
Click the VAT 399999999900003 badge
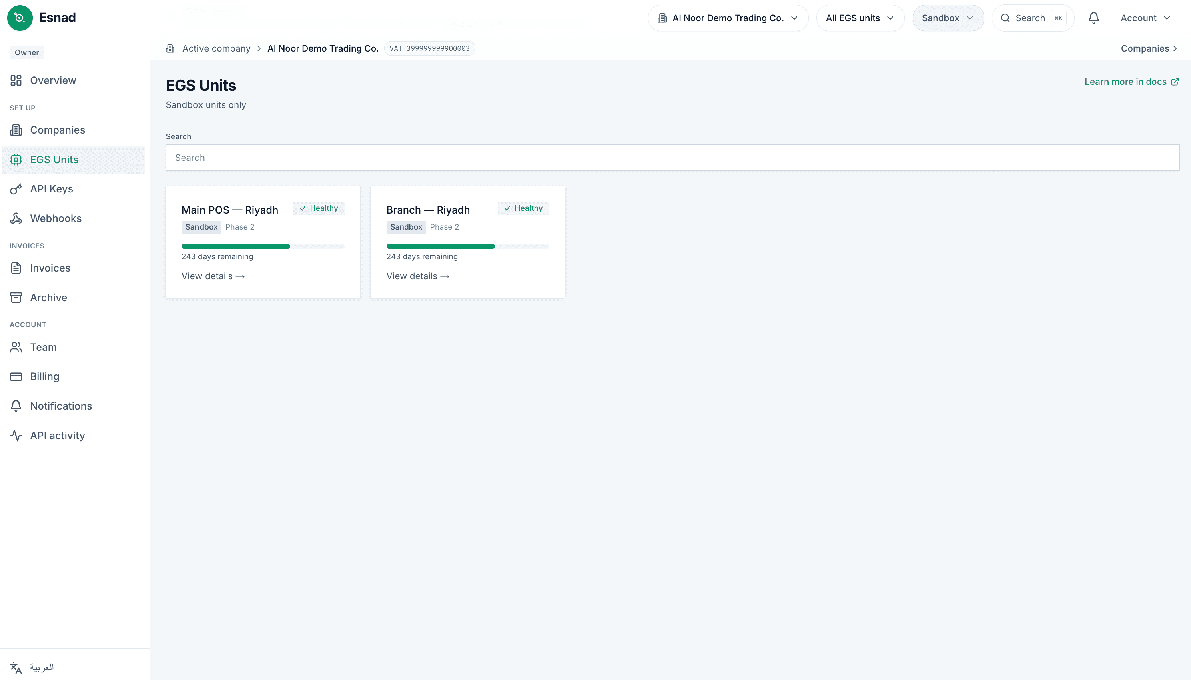(x=429, y=48)
